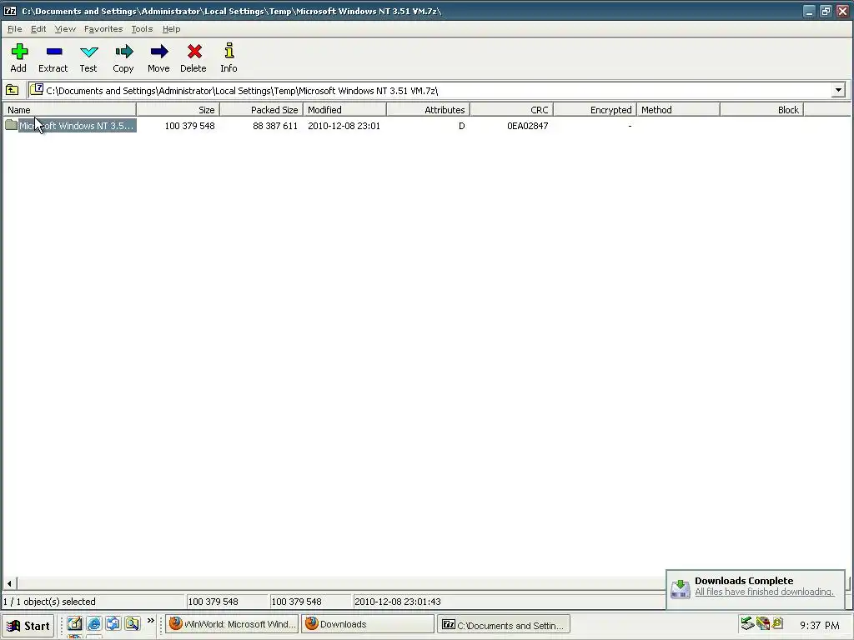
Task: Open the Favorites menu
Action: pos(103,29)
